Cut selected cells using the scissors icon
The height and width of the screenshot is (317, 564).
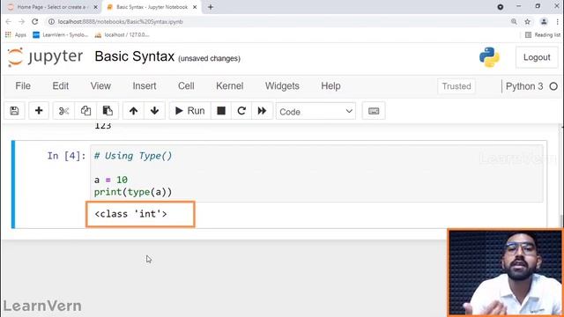(x=63, y=111)
